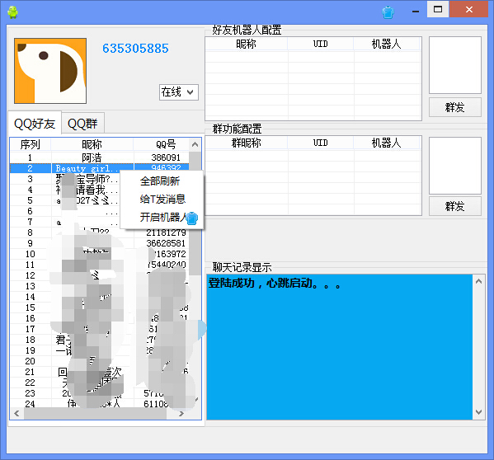Screen dimensions: 494x460
Task: Click the friend list 昵称 column header
Action: coord(92,144)
